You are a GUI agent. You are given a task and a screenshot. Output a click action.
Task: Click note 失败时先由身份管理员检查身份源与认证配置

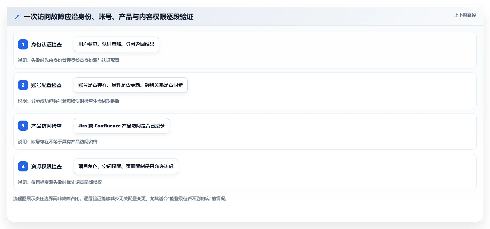pos(69,60)
